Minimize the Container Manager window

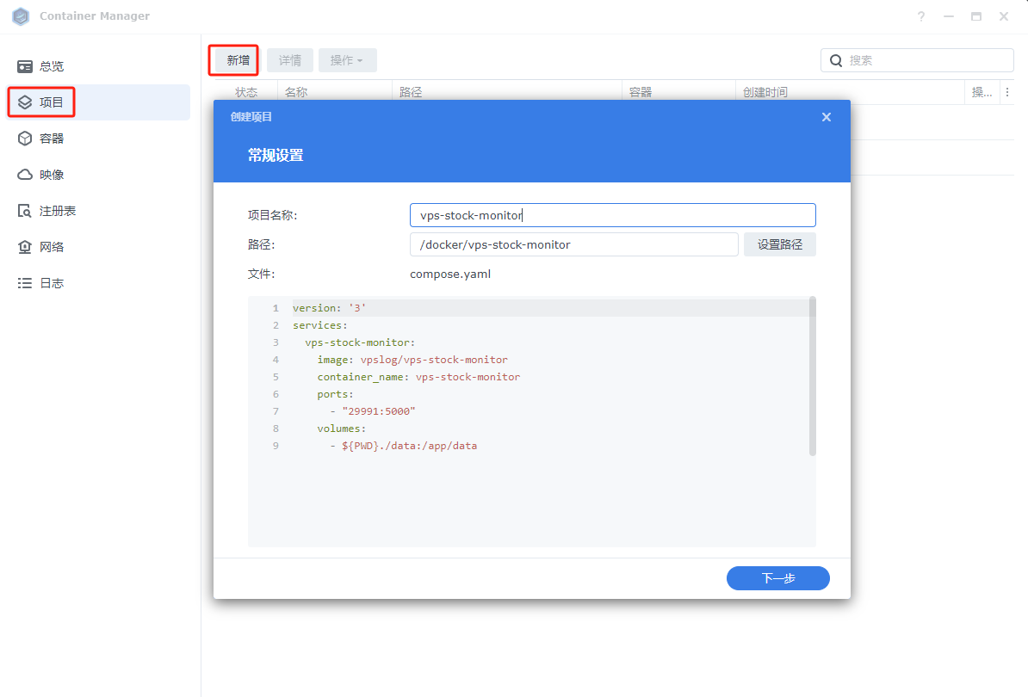[x=949, y=16]
